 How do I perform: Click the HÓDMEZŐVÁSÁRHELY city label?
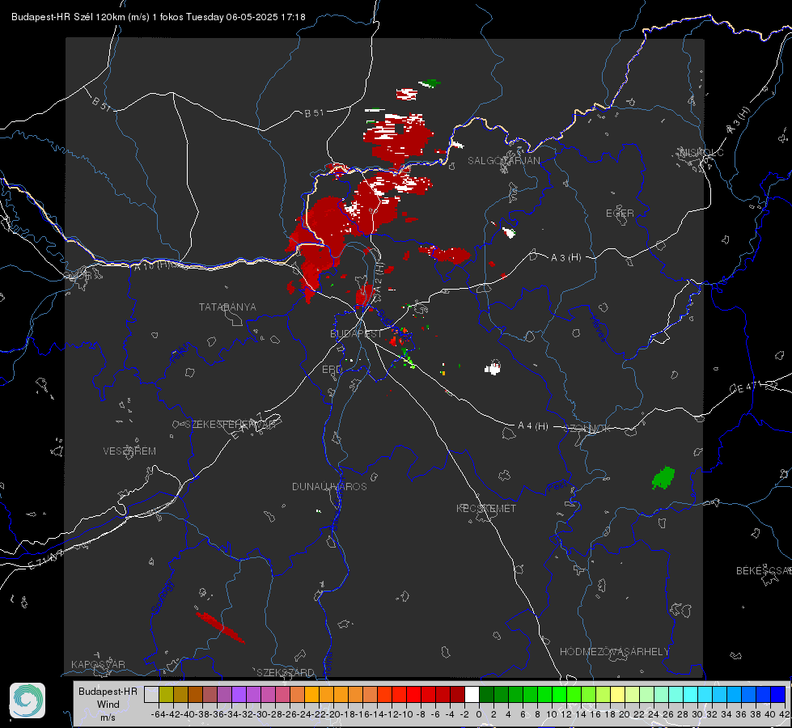coord(614,652)
